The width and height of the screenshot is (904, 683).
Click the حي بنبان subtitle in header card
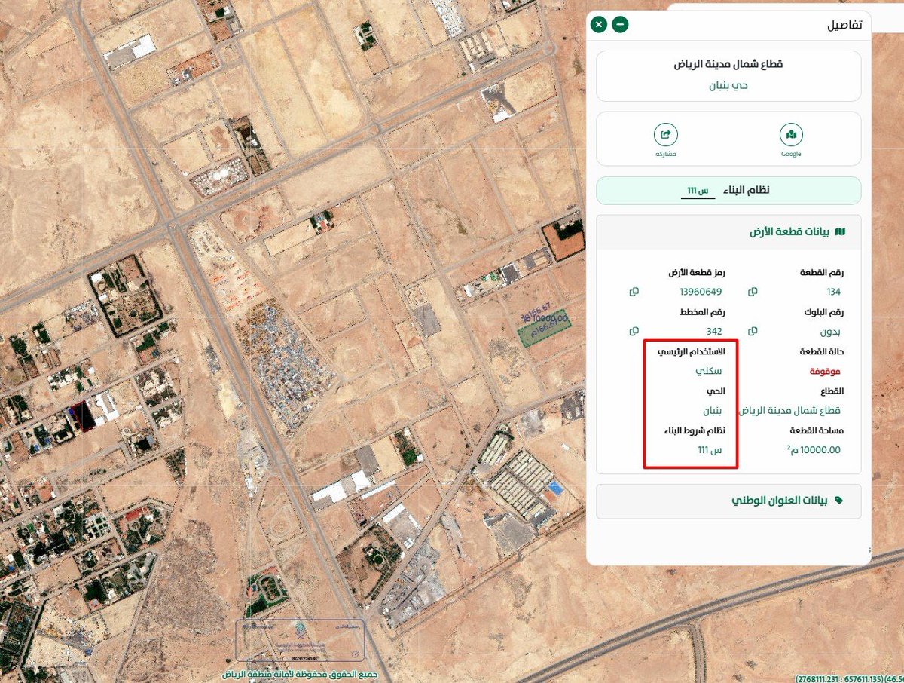728,86
